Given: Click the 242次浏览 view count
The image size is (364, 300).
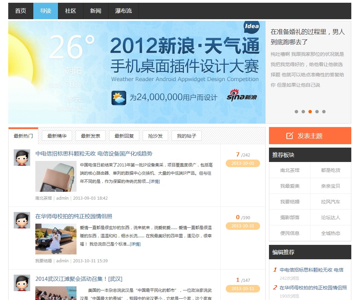Looking at the screenshot, I should (x=289, y=278).
